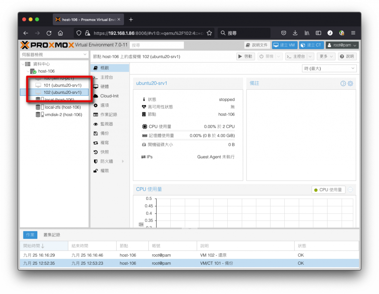
Task: Collapse 資料中心 datacenter tree node
Action: click(23, 64)
